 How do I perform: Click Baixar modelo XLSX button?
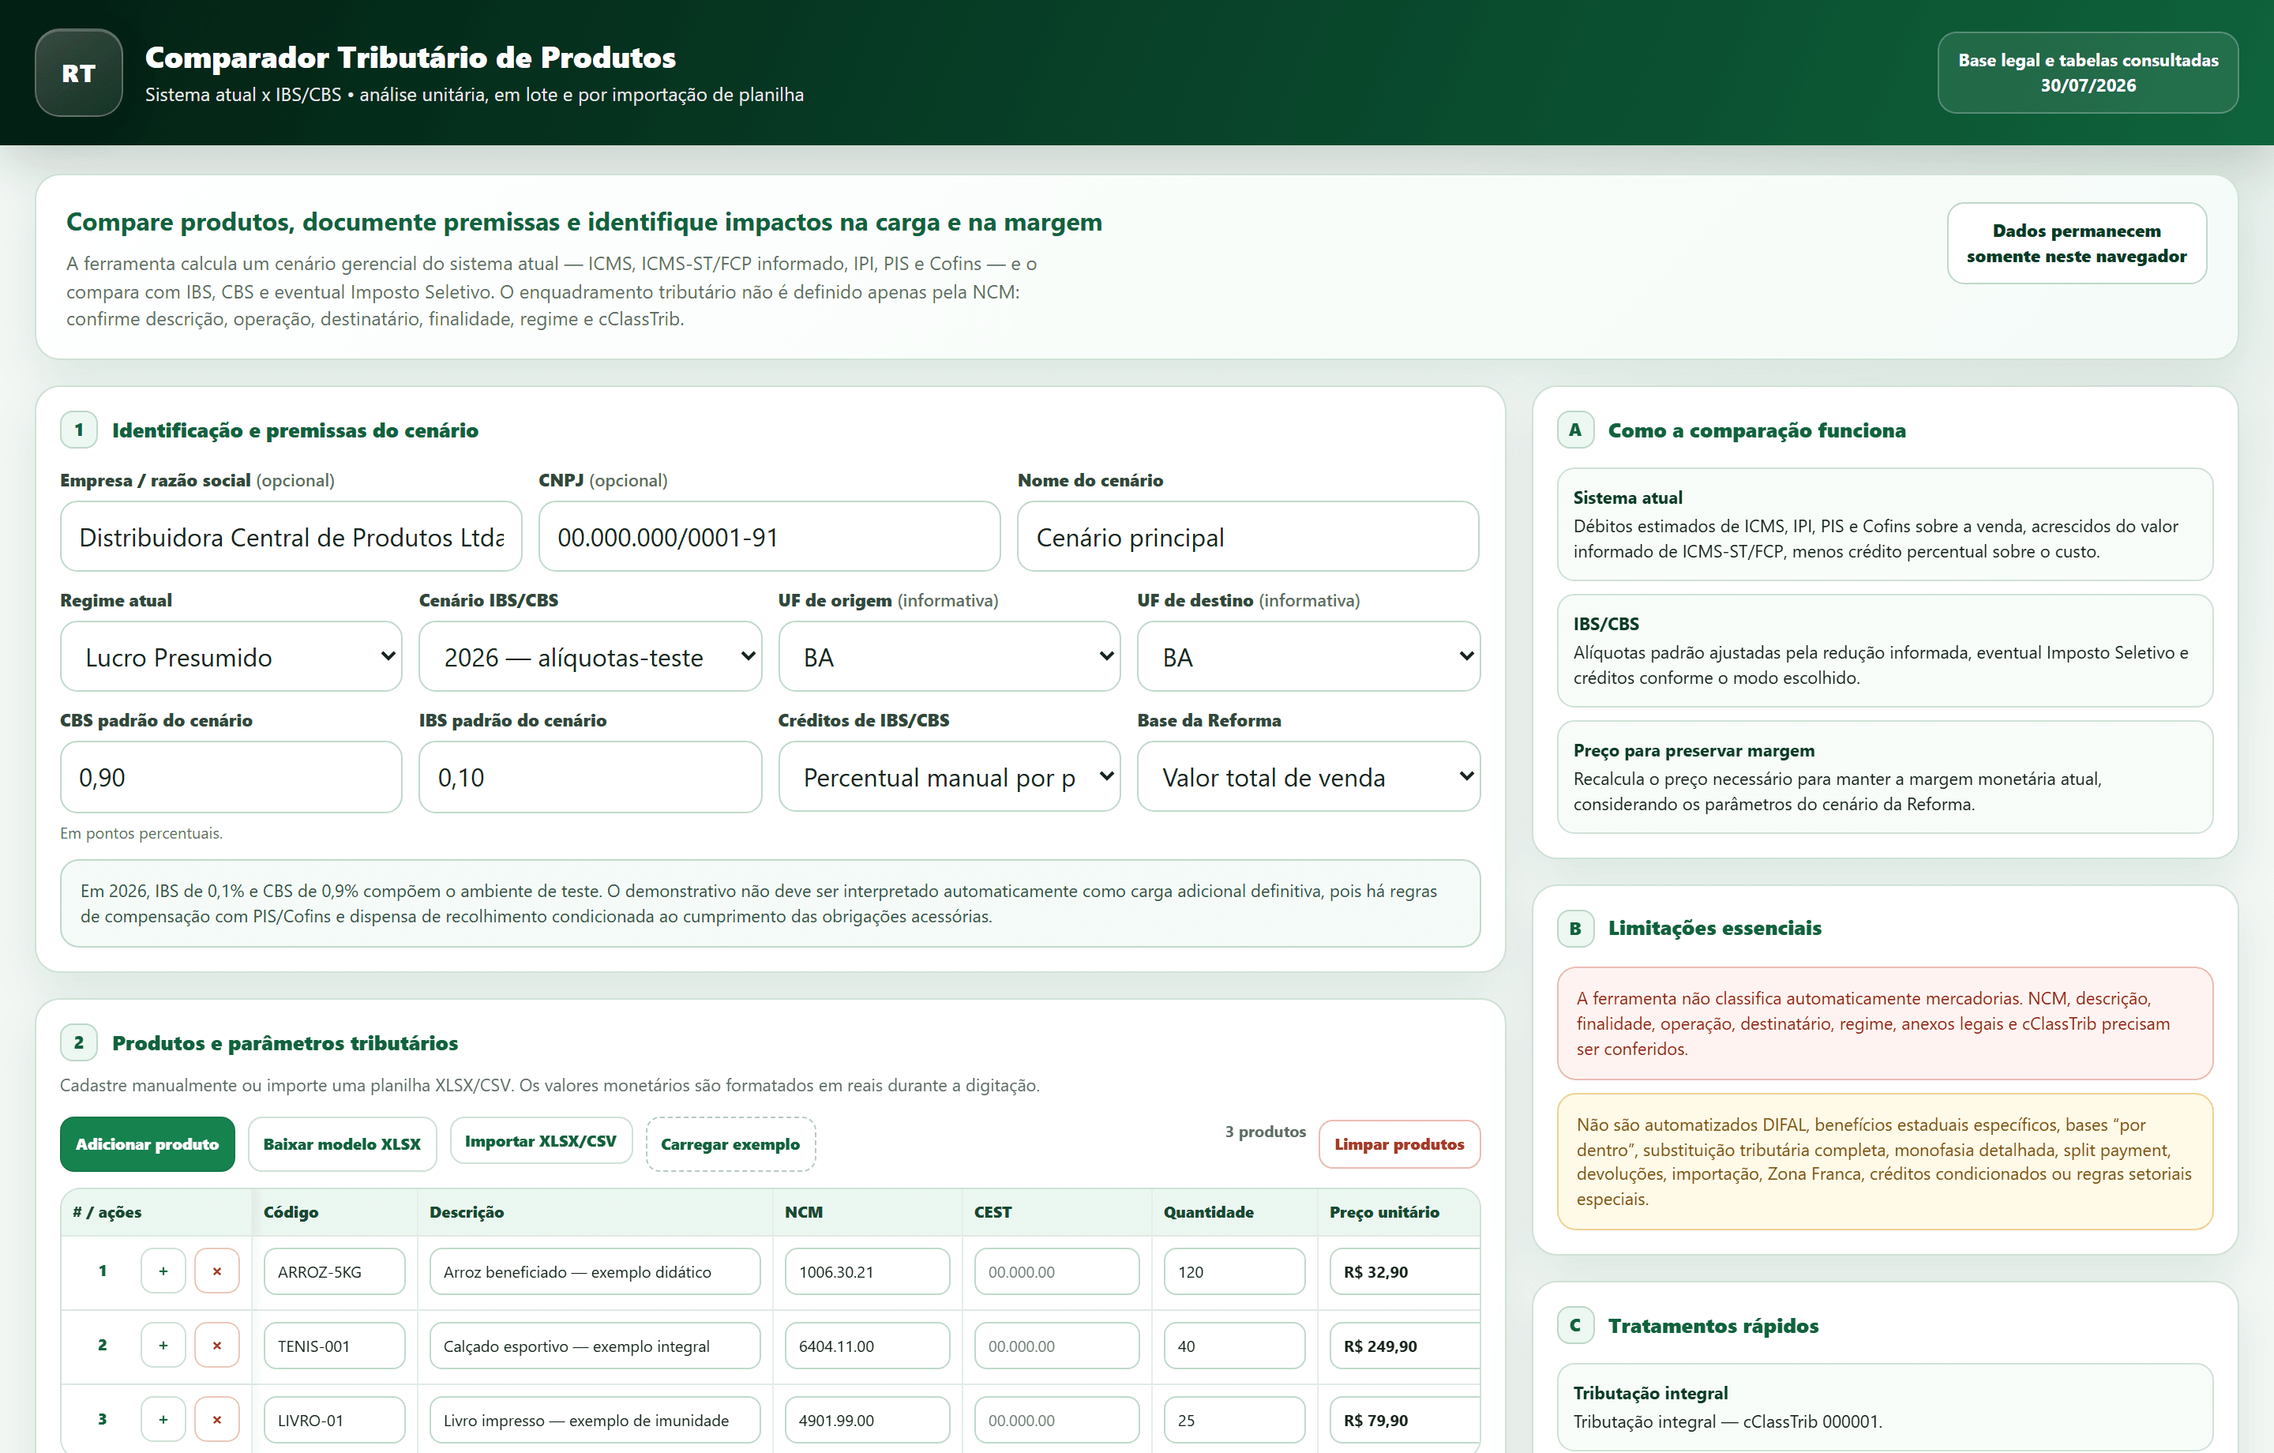tap(342, 1144)
